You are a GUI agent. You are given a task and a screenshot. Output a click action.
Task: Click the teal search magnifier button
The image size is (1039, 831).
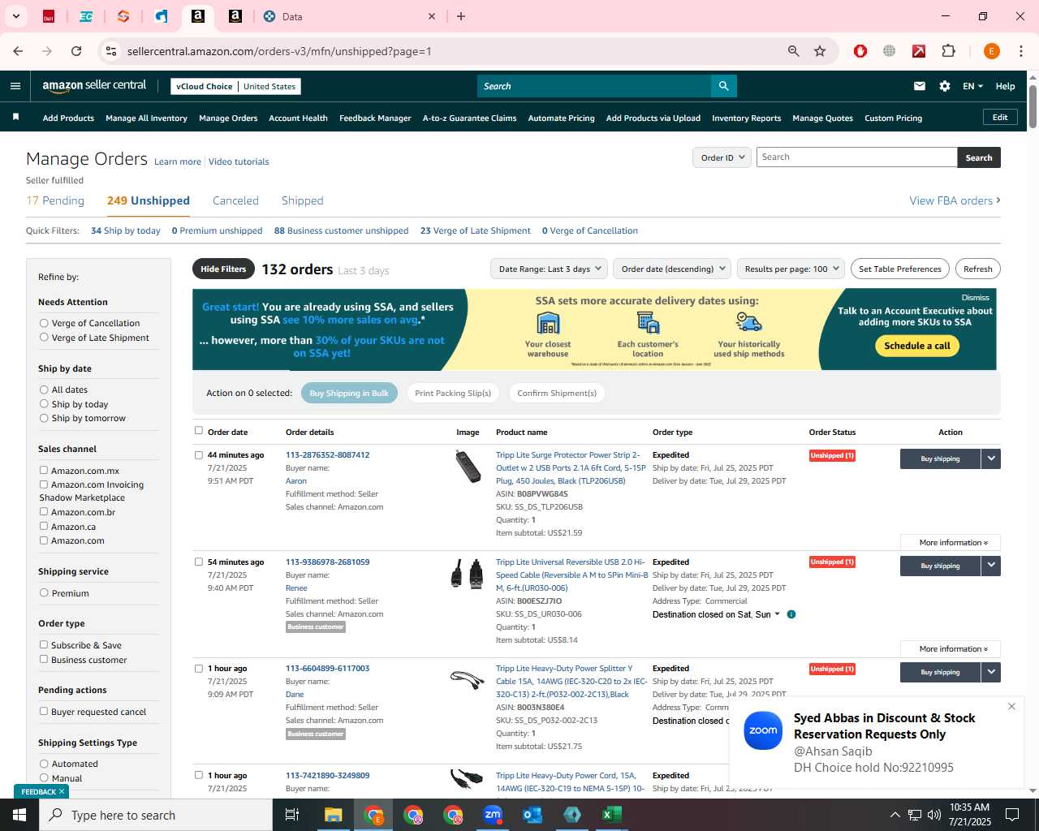tap(723, 86)
